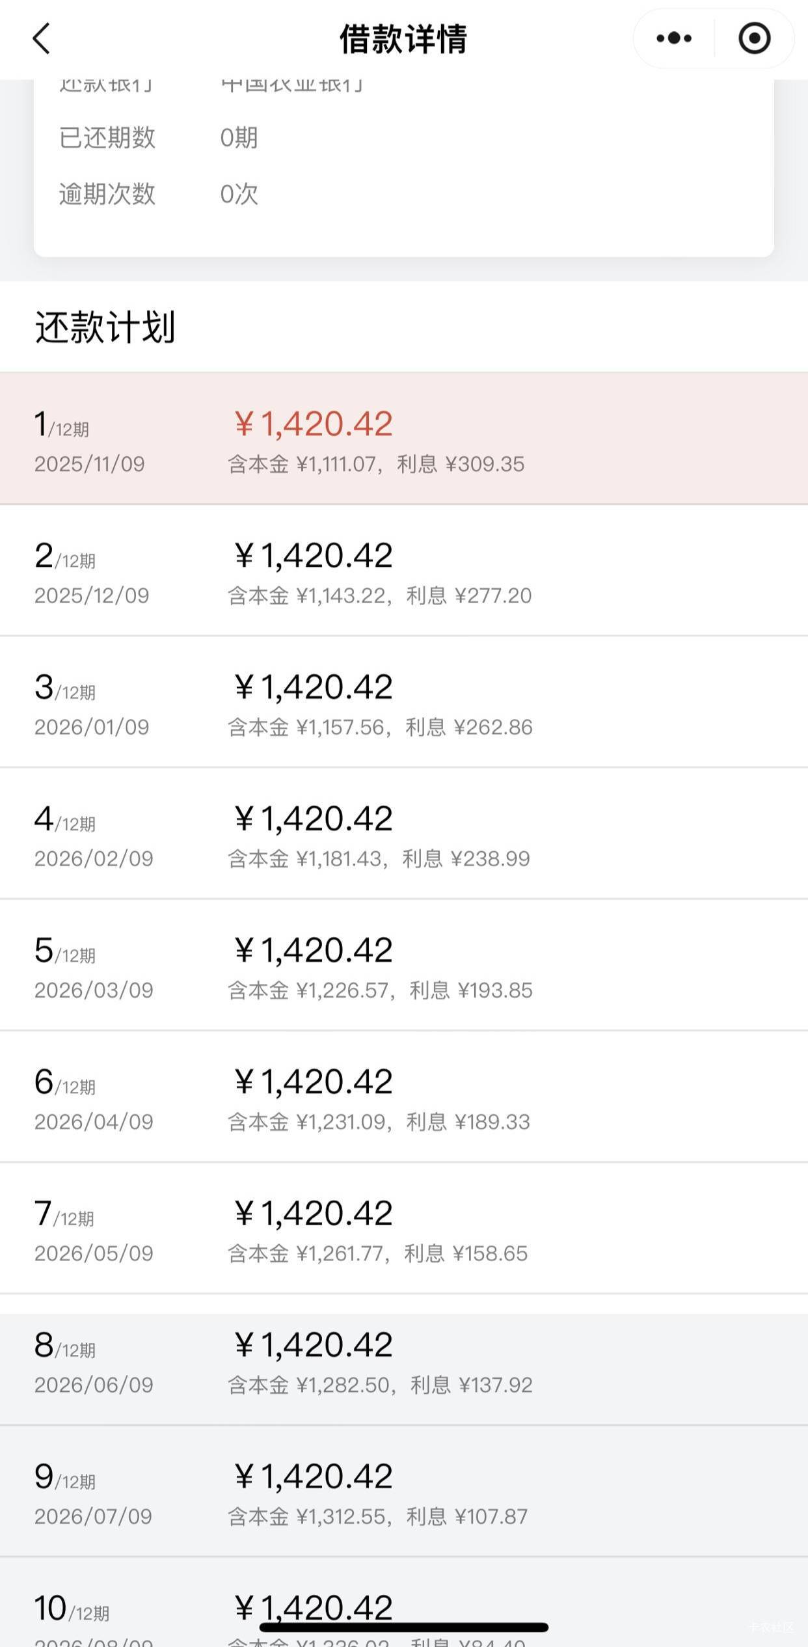Tap the 还款计划 section heading
Image resolution: width=808 pixels, height=1647 pixels.
[x=105, y=327]
